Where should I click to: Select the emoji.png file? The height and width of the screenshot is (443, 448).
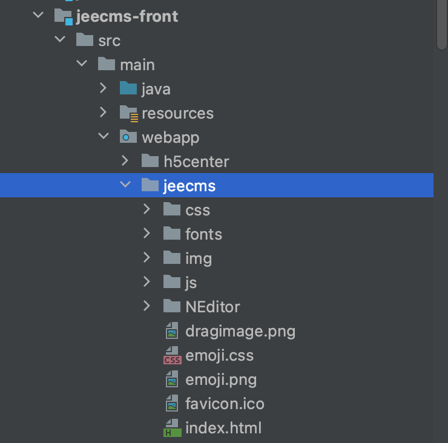221,379
